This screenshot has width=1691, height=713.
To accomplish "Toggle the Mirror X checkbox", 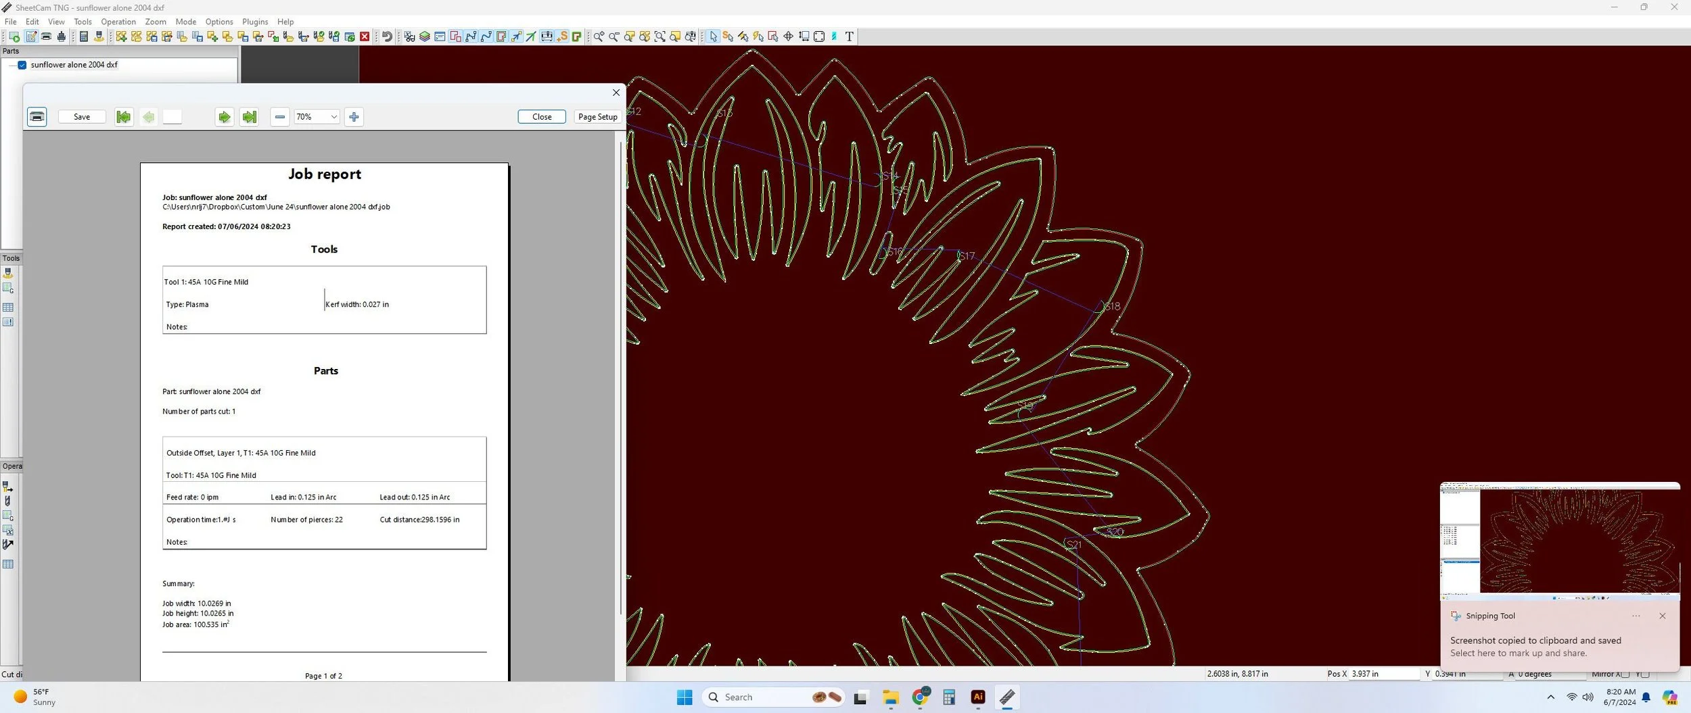I will (x=1625, y=674).
